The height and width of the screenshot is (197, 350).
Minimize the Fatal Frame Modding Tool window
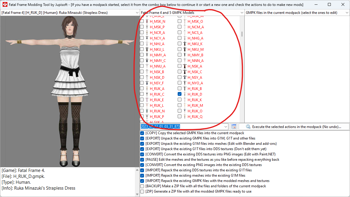click(x=316, y=4)
